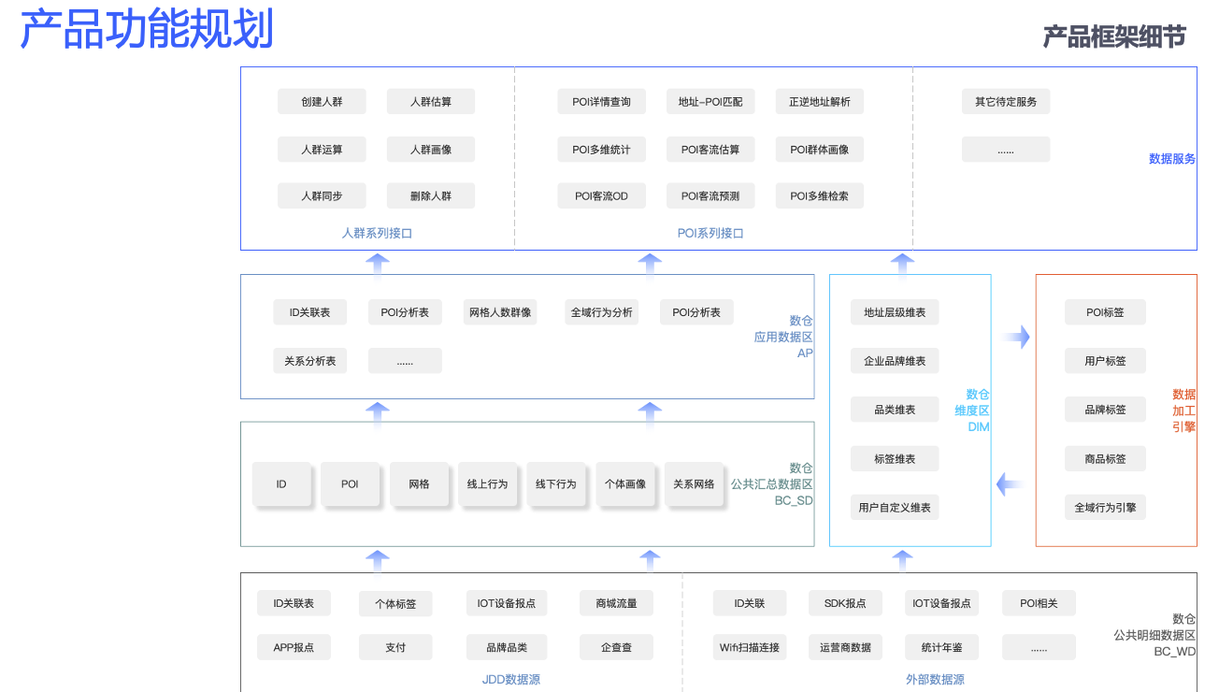Viewport: 1219px width, 692px height.
Task: Select the 商城流量 box
Action: click(x=616, y=603)
